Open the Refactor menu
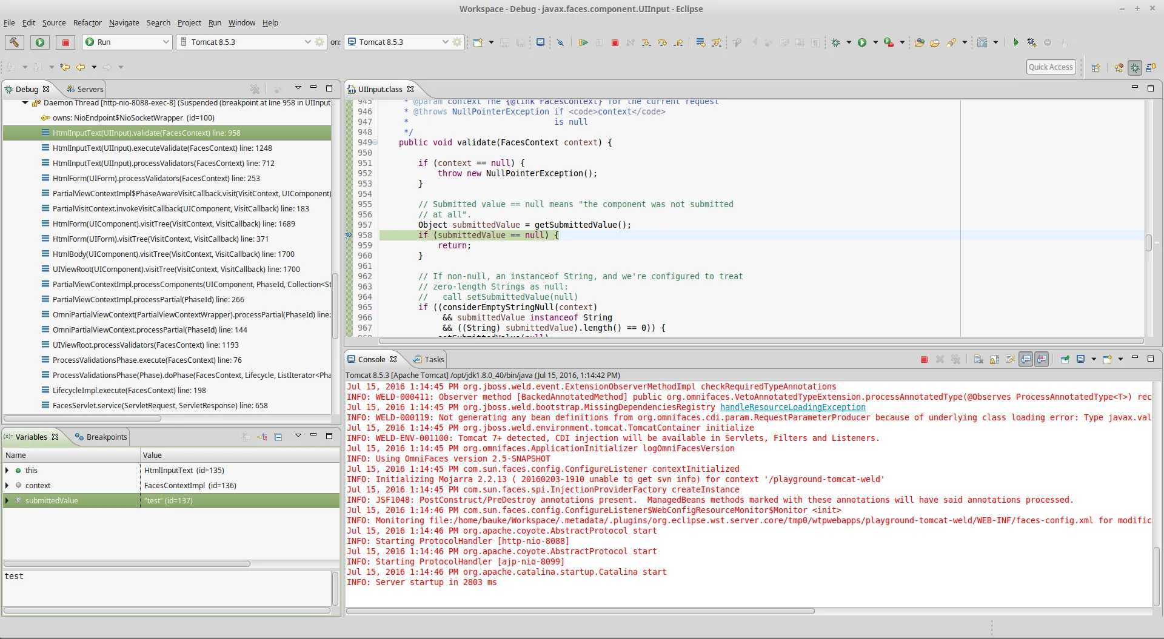This screenshot has height=639, width=1164. pos(87,22)
